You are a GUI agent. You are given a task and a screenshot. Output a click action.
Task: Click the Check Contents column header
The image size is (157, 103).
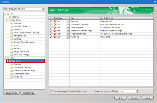point(126,18)
